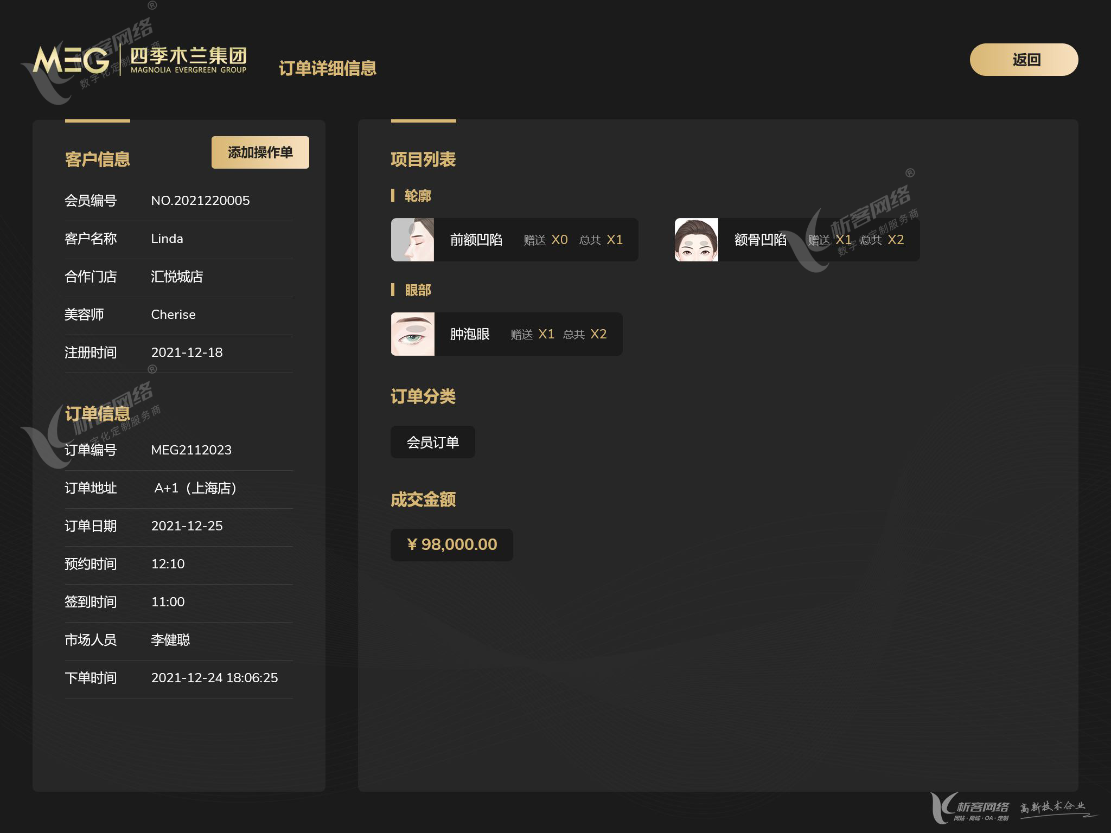Click the 李健聪 marketing staff name
Screen dimensions: 1111x833
170,640
